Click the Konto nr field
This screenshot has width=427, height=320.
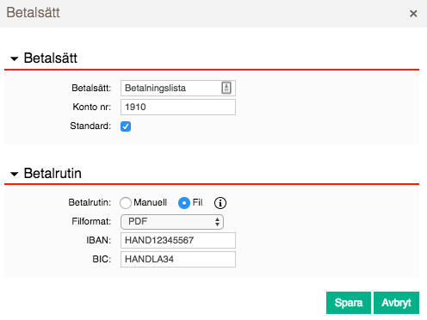point(178,107)
